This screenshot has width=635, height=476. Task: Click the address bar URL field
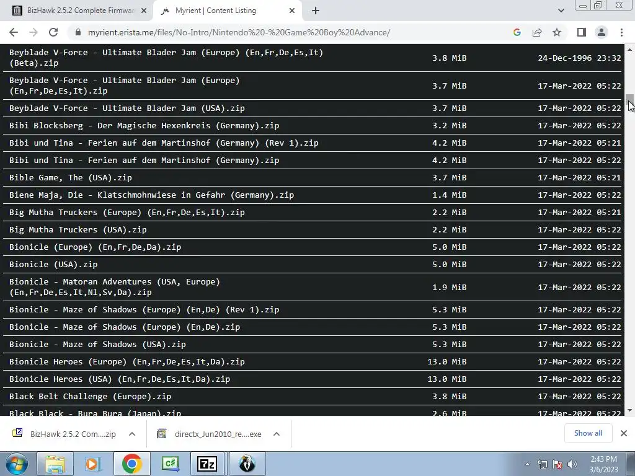239,32
